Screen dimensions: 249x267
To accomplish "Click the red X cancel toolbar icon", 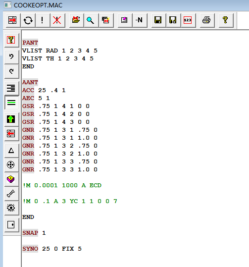I will coord(57,20).
